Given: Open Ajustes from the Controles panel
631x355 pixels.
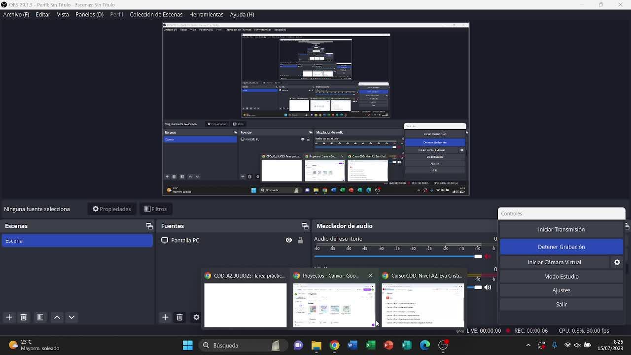Looking at the screenshot, I should coord(561,290).
